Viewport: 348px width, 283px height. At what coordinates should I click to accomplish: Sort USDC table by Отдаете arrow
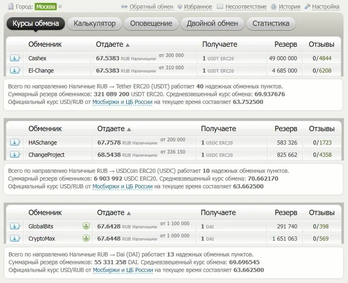coord(129,129)
